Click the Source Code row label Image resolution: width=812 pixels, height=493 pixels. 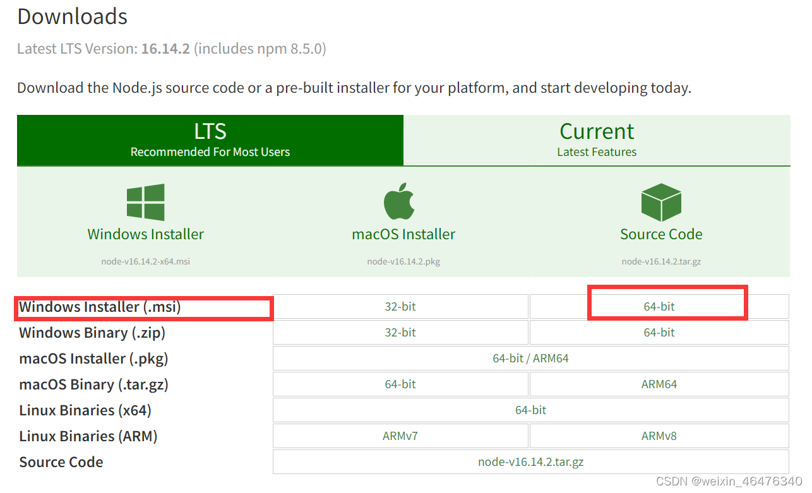point(61,462)
